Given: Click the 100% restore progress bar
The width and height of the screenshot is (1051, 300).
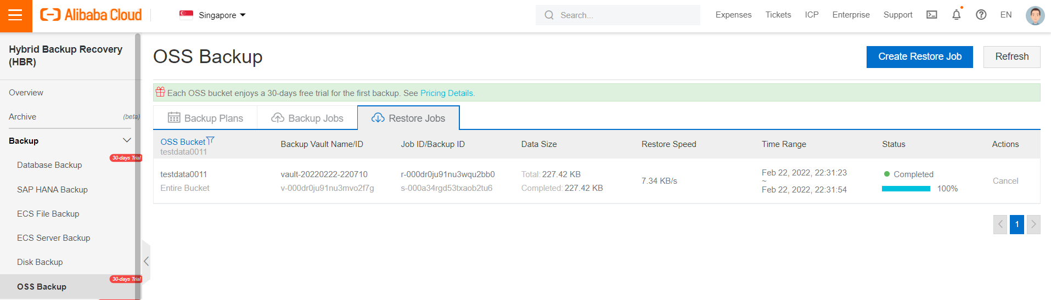Looking at the screenshot, I should click(x=906, y=189).
